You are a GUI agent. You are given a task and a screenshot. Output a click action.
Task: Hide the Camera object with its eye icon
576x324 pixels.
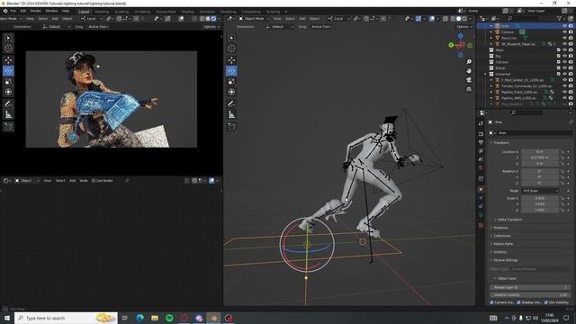(x=564, y=32)
